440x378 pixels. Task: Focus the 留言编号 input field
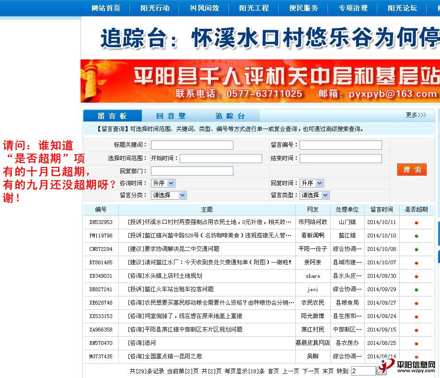tap(341, 145)
